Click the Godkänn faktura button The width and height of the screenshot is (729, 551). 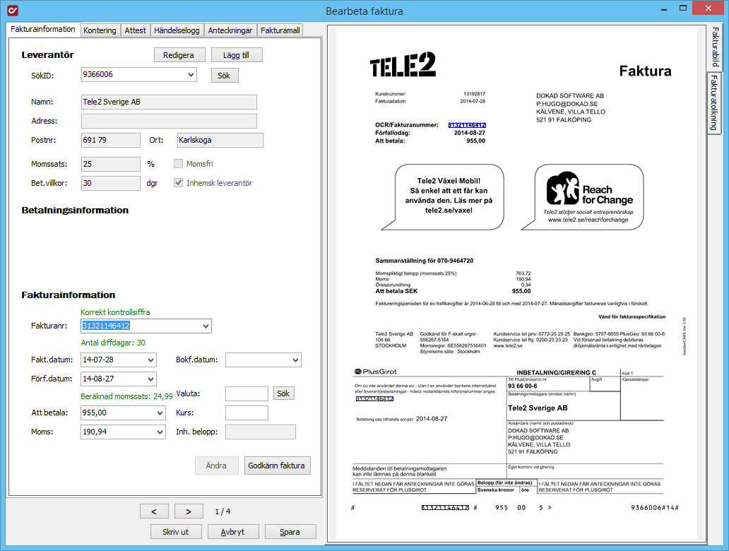click(x=277, y=466)
